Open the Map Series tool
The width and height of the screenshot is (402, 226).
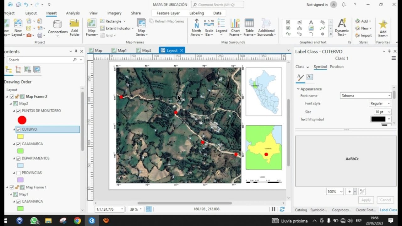(142, 28)
